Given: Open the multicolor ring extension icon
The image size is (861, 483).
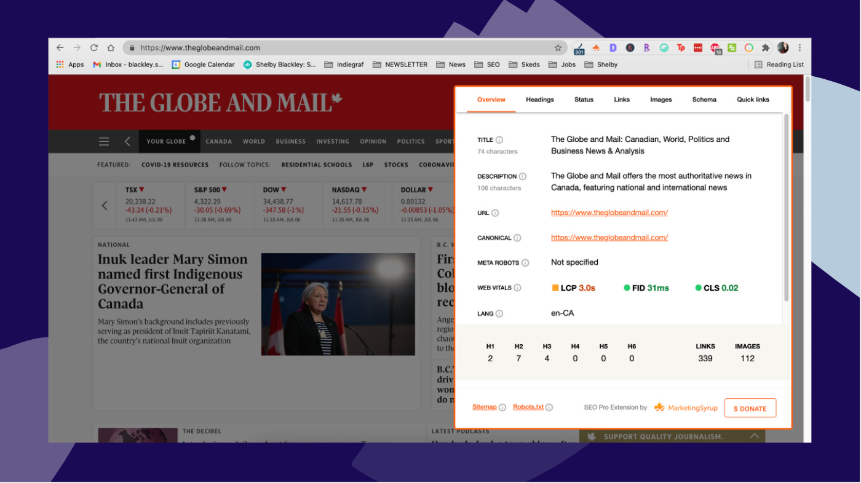Looking at the screenshot, I should coord(748,47).
